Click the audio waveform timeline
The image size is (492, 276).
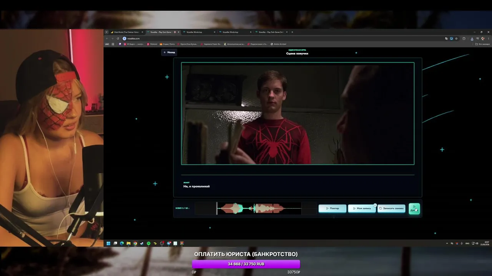point(255,208)
